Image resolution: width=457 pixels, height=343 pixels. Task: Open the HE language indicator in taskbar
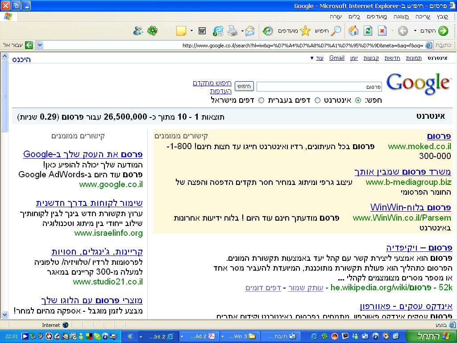[x=130, y=336]
